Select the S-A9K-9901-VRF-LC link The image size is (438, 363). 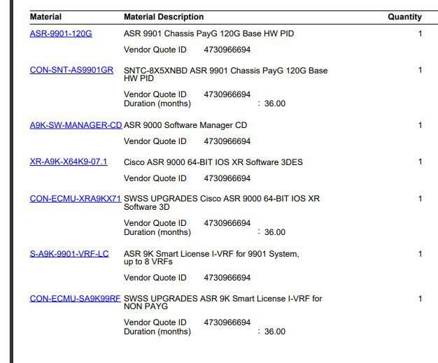pos(69,254)
